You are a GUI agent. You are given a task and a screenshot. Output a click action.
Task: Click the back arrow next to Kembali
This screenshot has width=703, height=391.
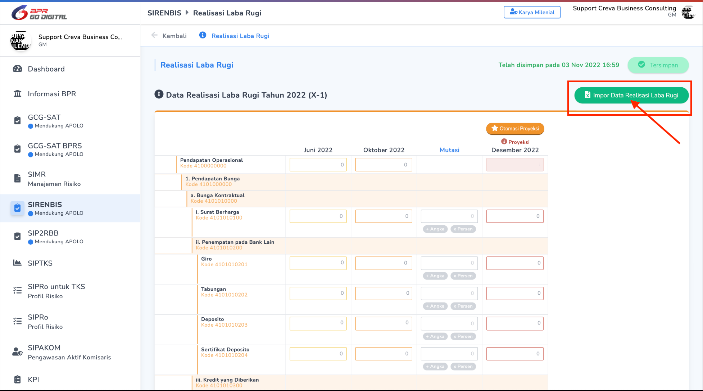point(154,35)
